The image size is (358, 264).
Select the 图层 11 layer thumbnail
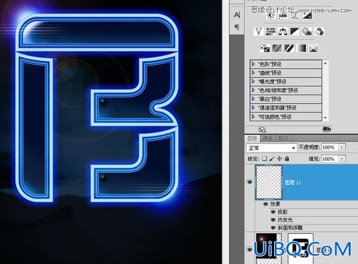268,182
